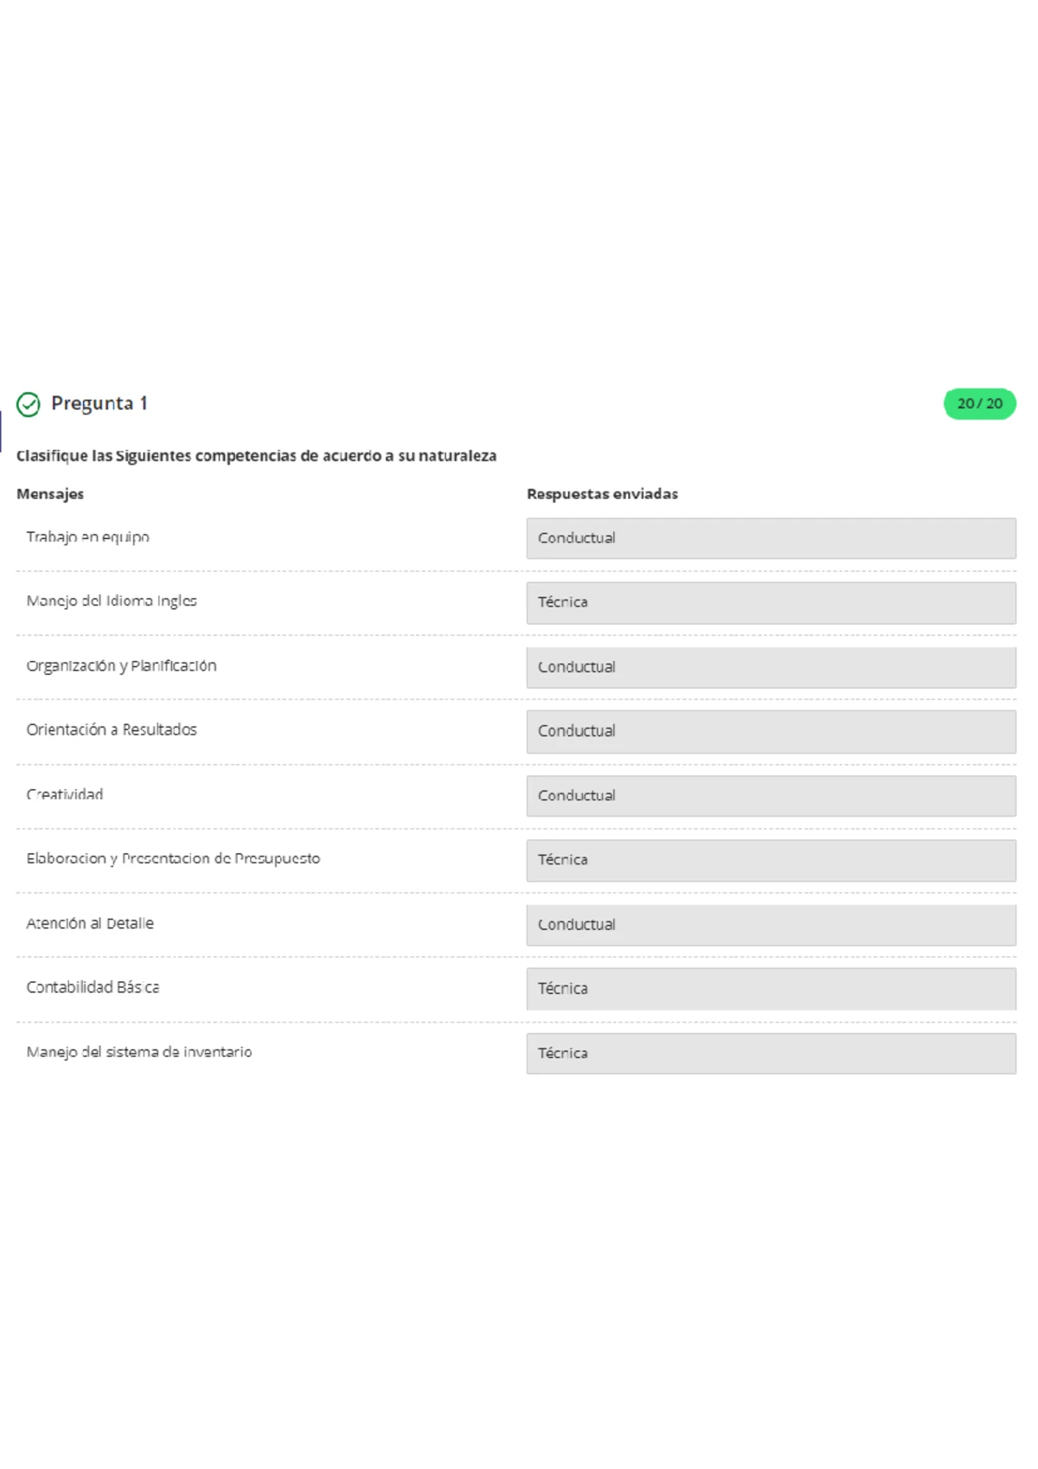The width and height of the screenshot is (1038, 1469).
Task: Click the 20 / 20 score badge
Action: (x=979, y=404)
